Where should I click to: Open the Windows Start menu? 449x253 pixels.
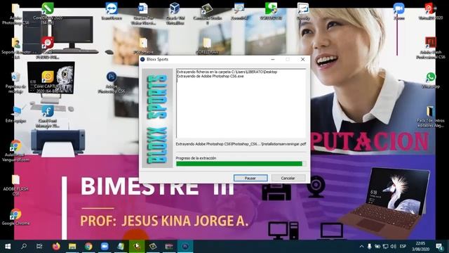pyautogui.click(x=8, y=247)
